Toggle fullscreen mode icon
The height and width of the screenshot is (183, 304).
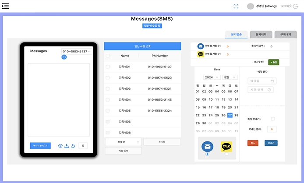click(236, 6)
